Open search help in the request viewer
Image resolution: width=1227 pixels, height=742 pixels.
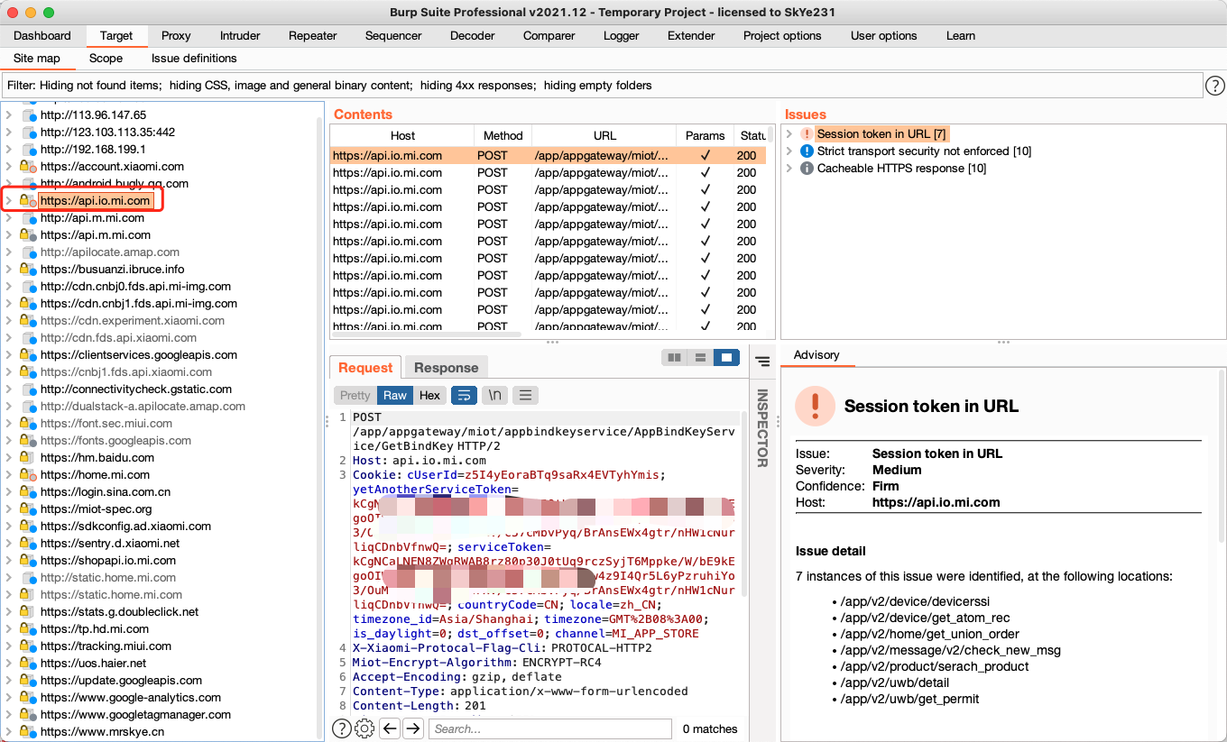click(342, 728)
